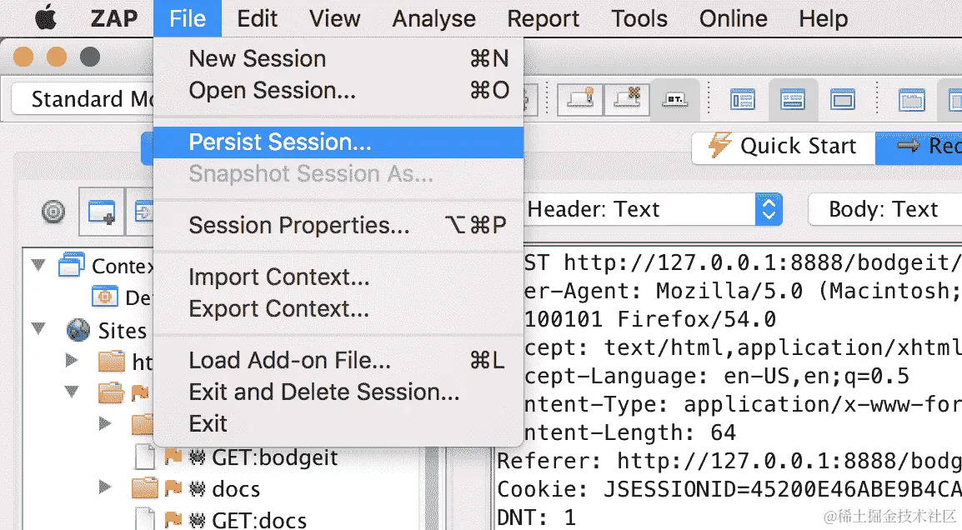
Task: Click the User-Agent request header line
Action: (743, 291)
